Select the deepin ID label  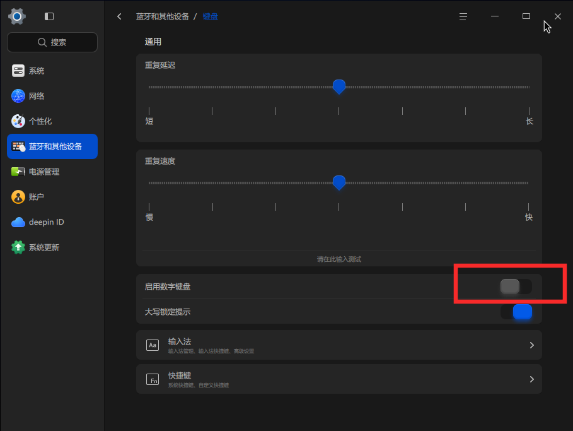47,222
